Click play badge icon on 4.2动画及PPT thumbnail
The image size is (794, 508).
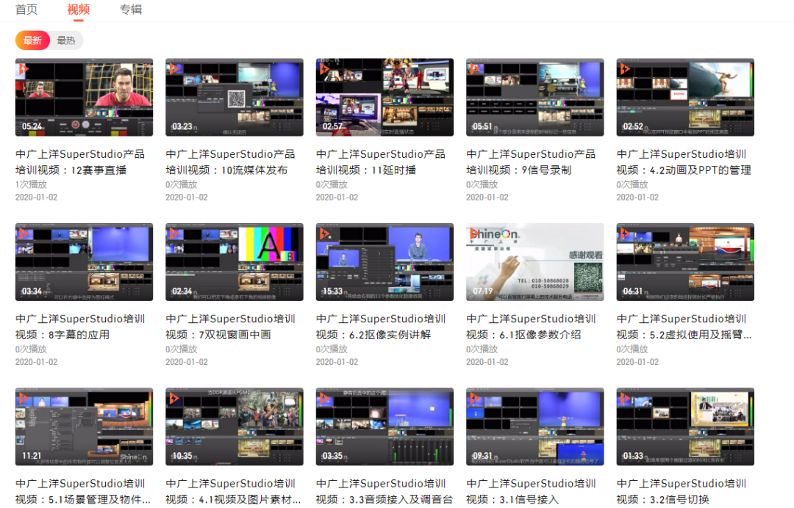point(625,68)
